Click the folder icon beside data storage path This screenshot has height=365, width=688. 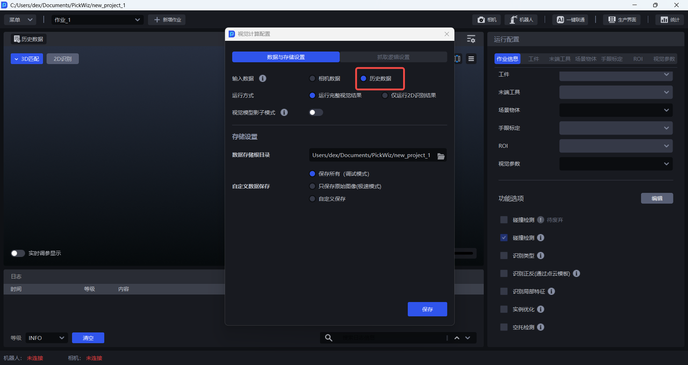pyautogui.click(x=441, y=156)
